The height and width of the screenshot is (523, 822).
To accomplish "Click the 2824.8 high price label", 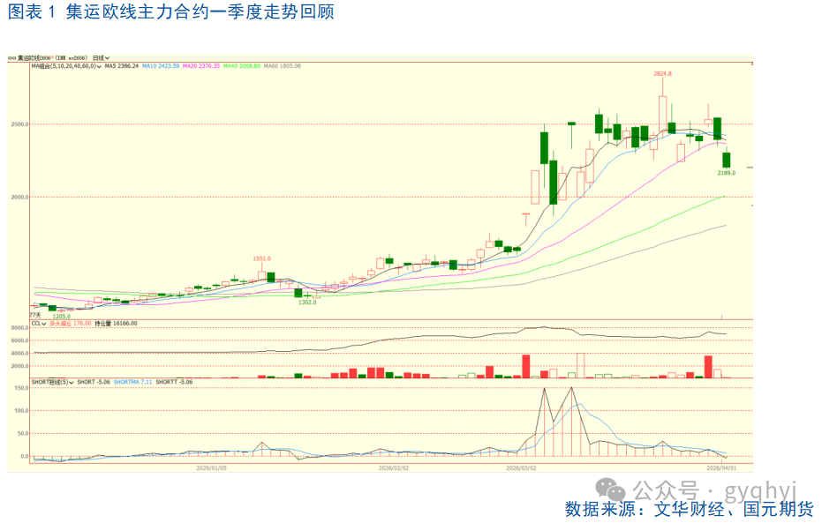I will pos(662,74).
